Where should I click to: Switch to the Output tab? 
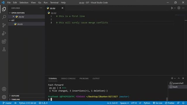click(96, 78)
